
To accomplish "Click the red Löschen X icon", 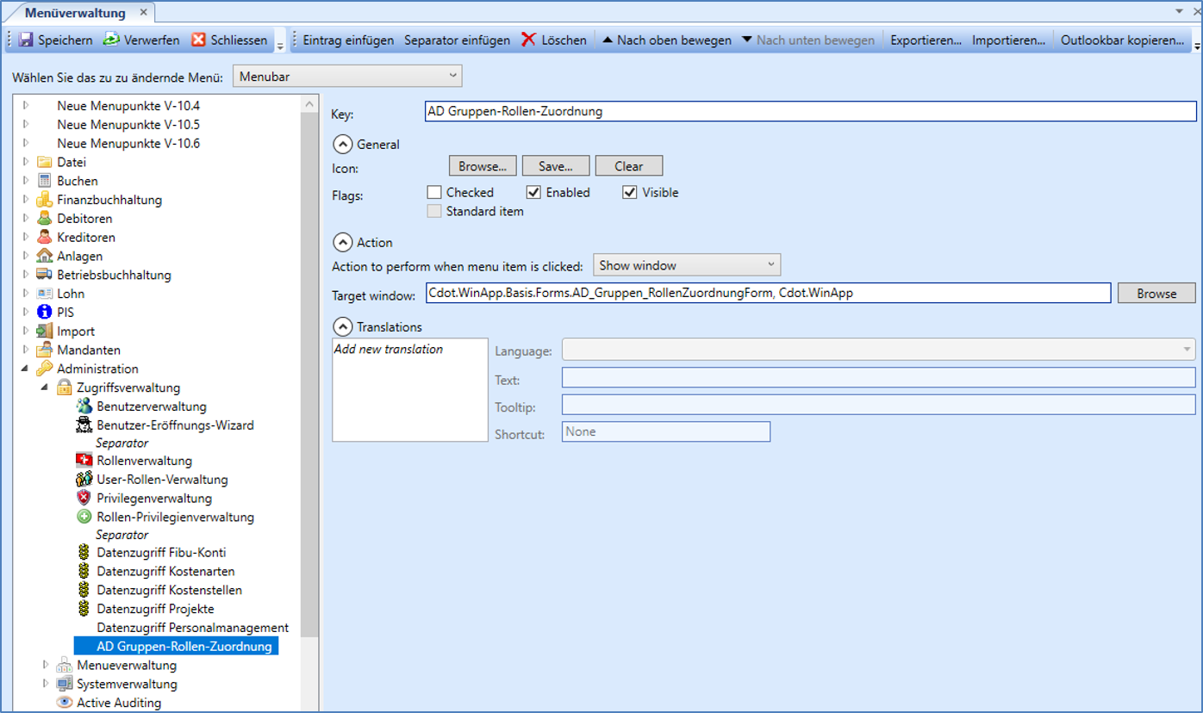I will pyautogui.click(x=528, y=40).
